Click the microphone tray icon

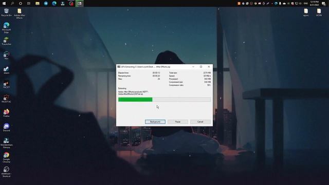[280, 4]
